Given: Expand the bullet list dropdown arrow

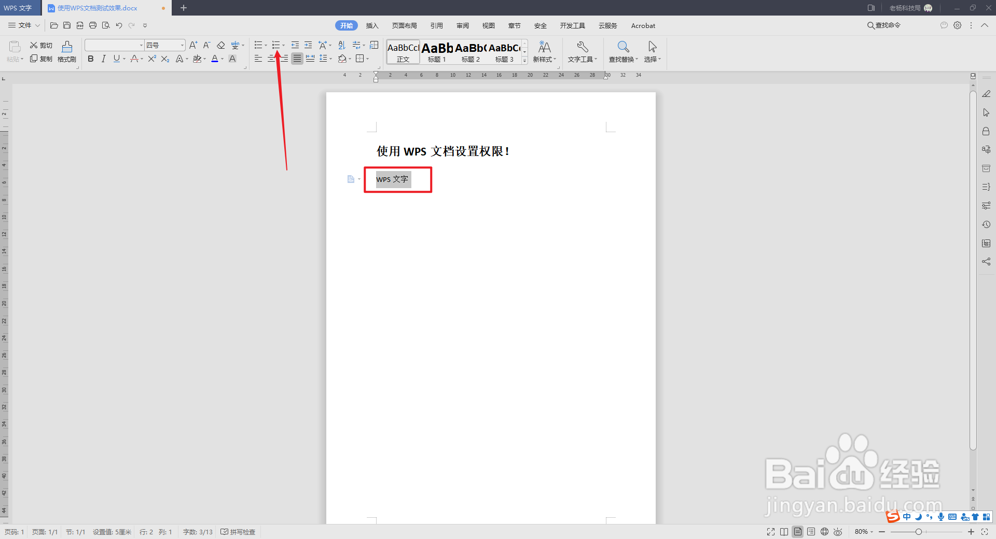Looking at the screenshot, I should point(266,46).
